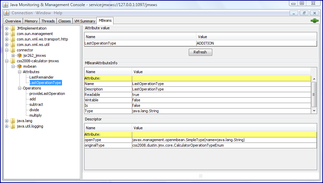
Task: Switch to the Classes tab
Action: click(x=64, y=21)
